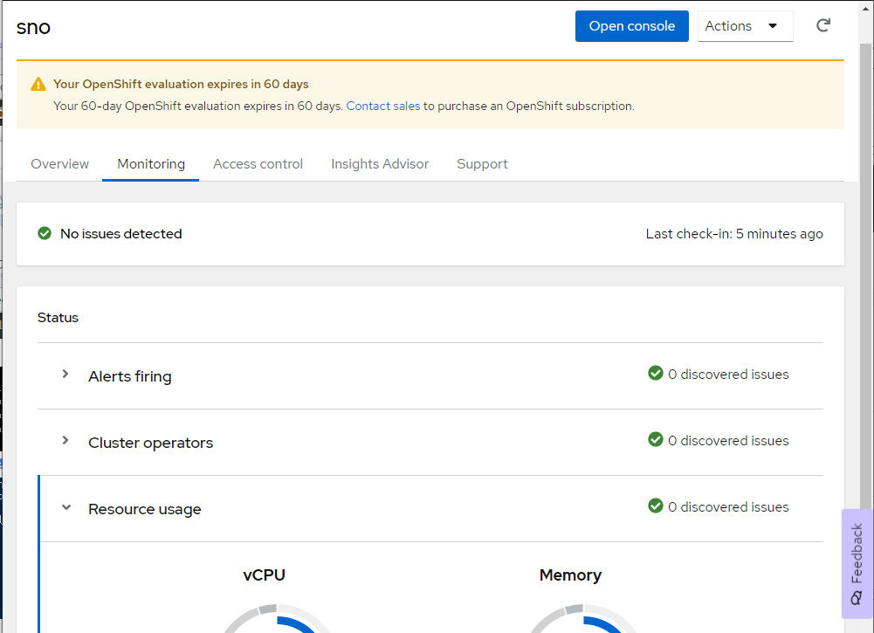The width and height of the screenshot is (874, 633).
Task: Click green check icon in Alerts firing row
Action: (x=656, y=374)
